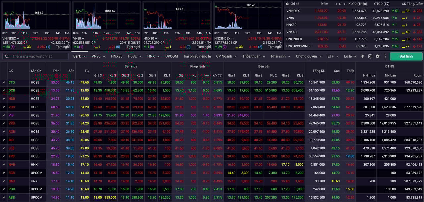Select the Trái phiếu riêng lẻ tab
Image resolution: width=424 pixels, height=202 pixels.
197,56
